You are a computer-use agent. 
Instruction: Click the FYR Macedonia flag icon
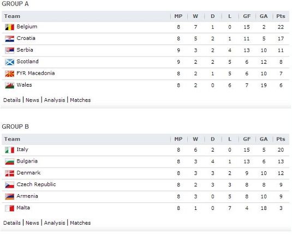coord(10,74)
